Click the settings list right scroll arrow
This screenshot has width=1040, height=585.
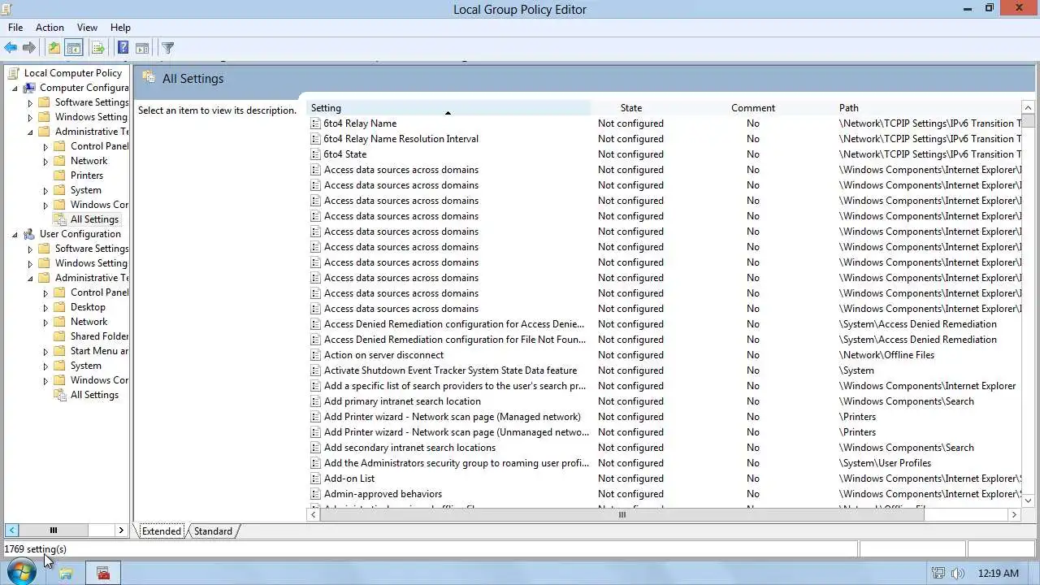pos(1013,514)
